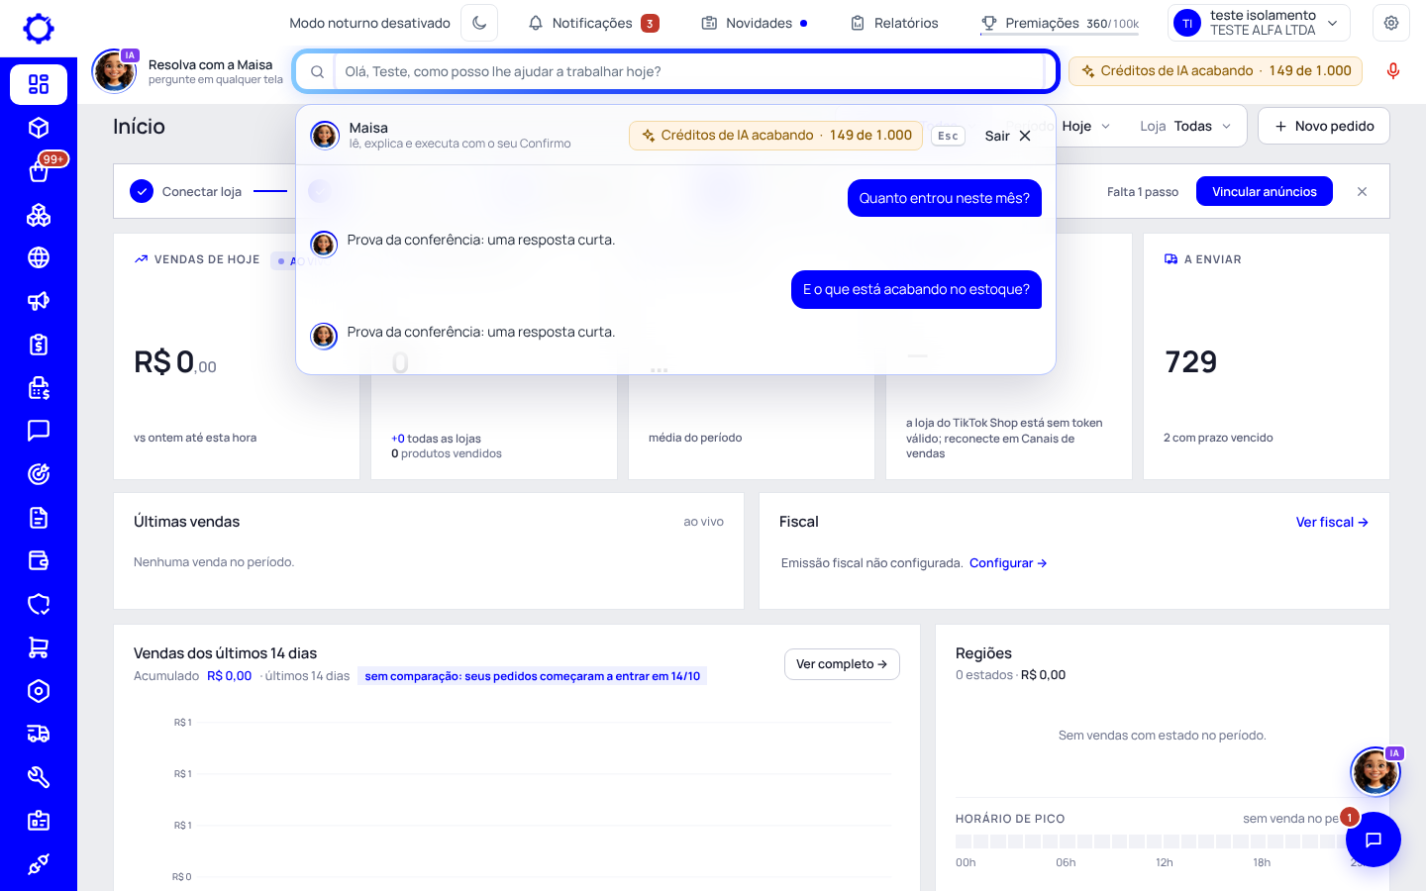Open the globe channels icon in sidebar
The width and height of the screenshot is (1426, 891).
[x=39, y=257]
